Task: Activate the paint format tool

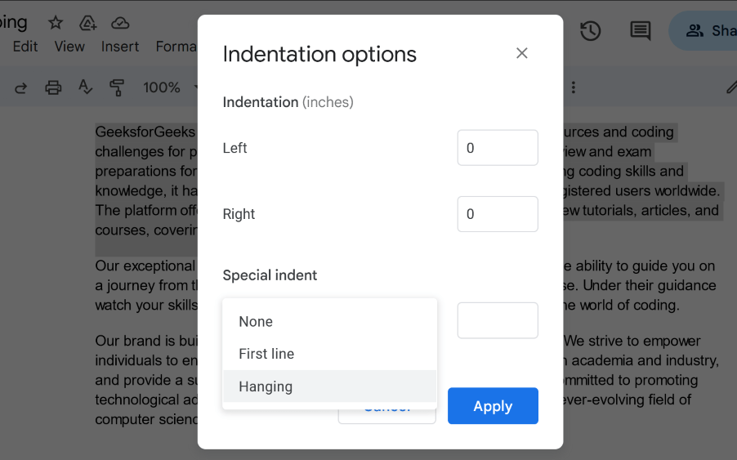Action: (x=117, y=87)
